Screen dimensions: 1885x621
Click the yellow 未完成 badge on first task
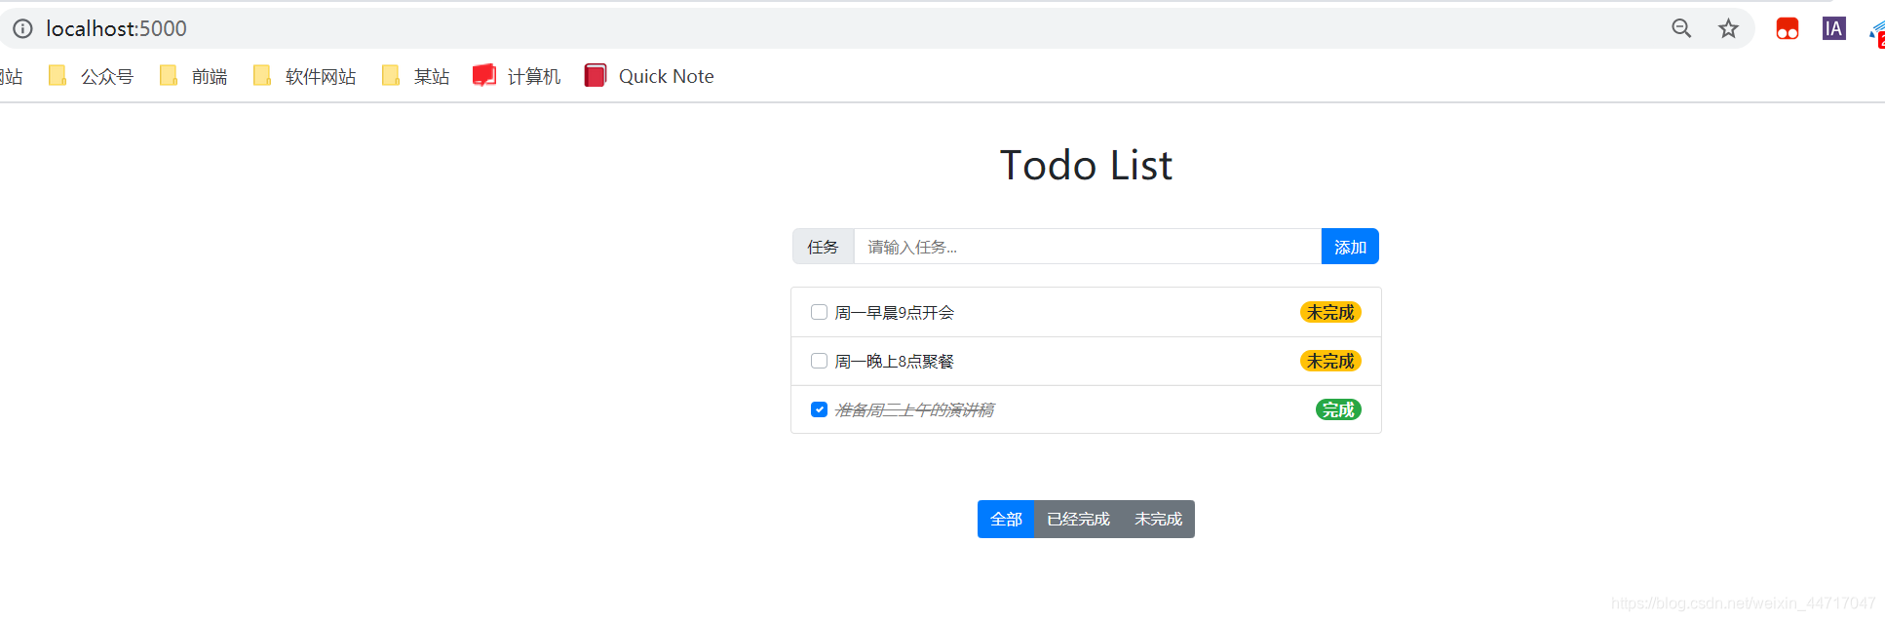(x=1330, y=312)
